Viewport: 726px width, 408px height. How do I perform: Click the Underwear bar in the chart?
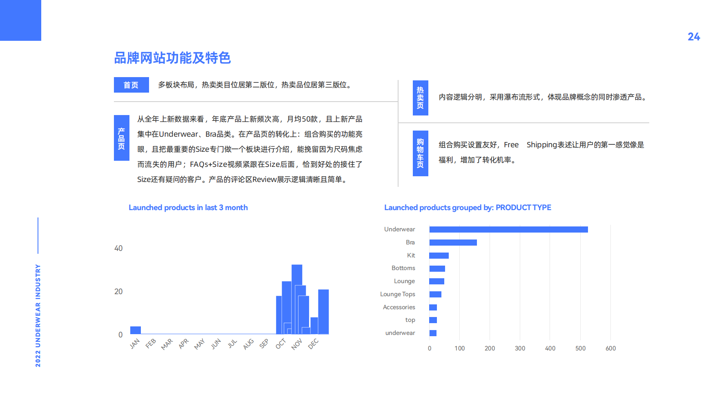(x=509, y=230)
